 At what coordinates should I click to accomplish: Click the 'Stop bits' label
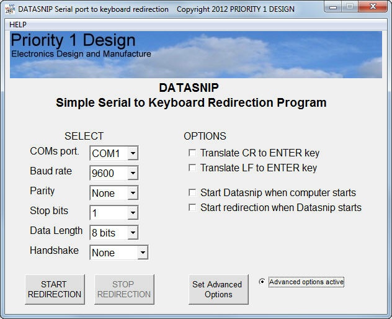(49, 210)
